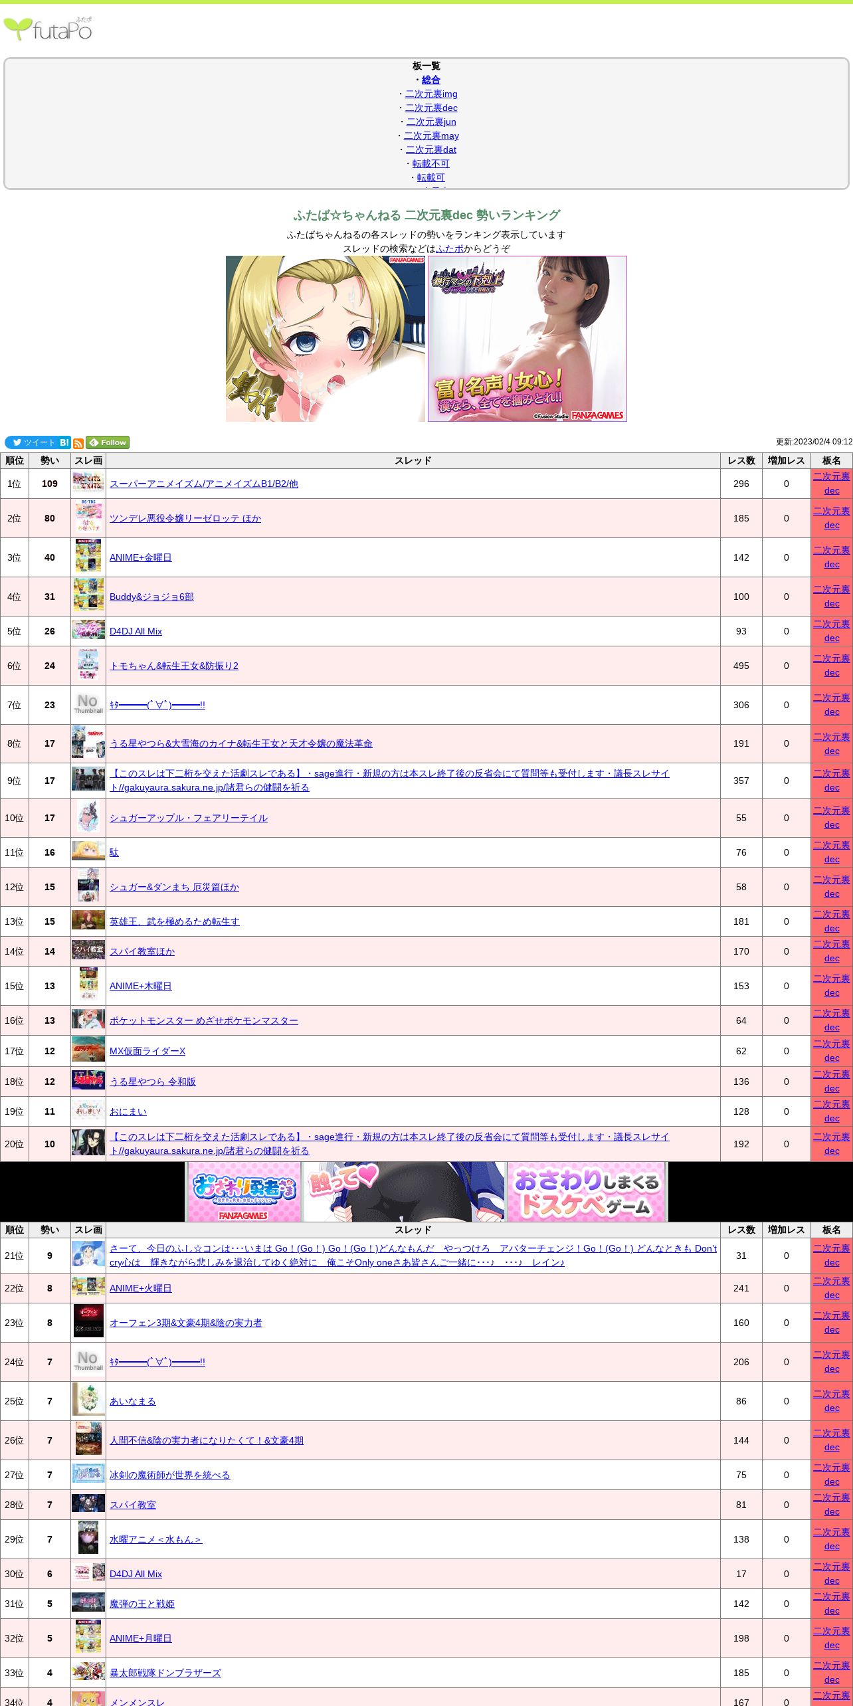
Task: Open the 二次元裏may board
Action: pos(431,136)
